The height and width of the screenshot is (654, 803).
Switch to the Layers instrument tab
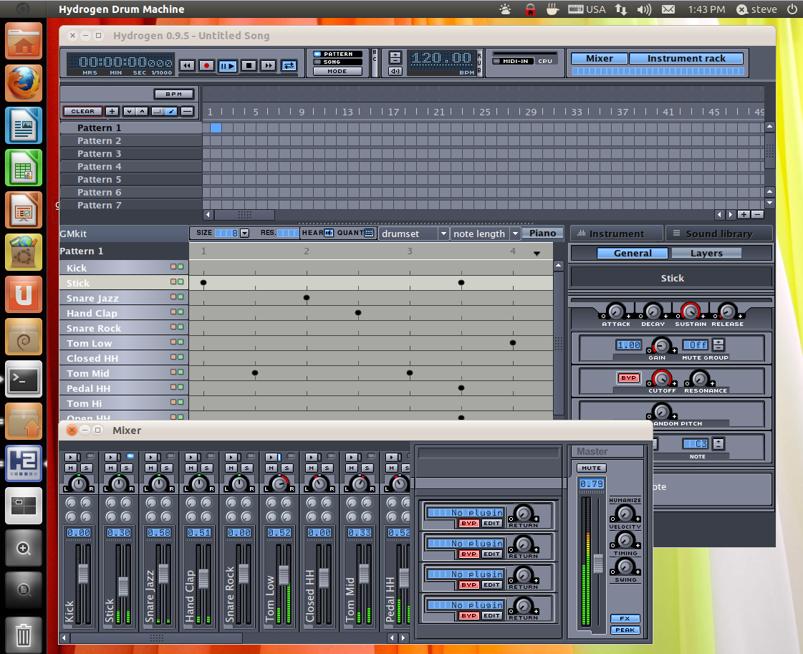coord(706,253)
